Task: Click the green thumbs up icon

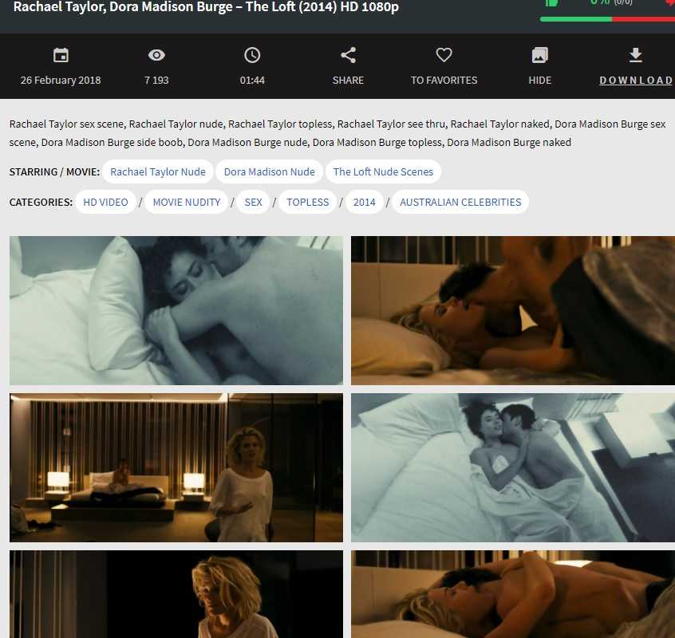Action: [550, 3]
